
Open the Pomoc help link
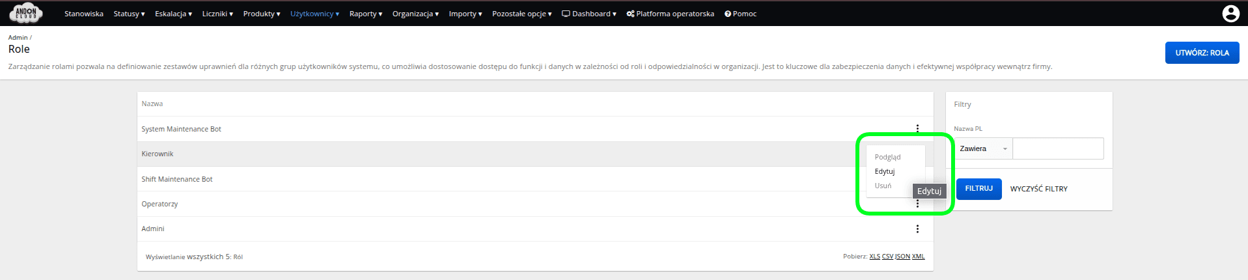tap(741, 14)
